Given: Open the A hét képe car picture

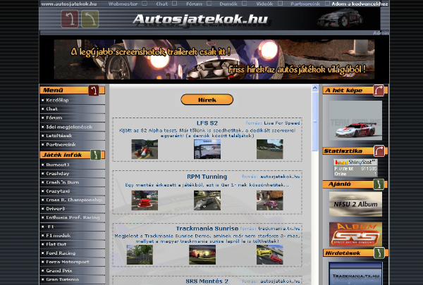Looking at the screenshot, I should (x=355, y=120).
